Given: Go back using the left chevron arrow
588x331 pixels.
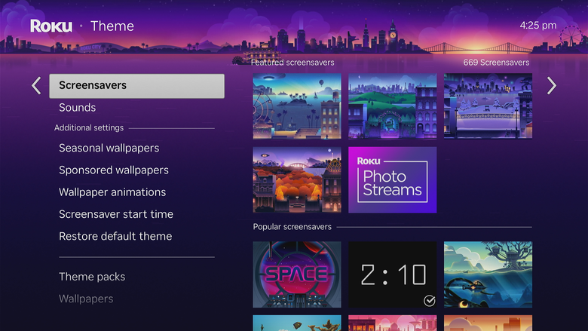Looking at the screenshot, I should coord(36,85).
